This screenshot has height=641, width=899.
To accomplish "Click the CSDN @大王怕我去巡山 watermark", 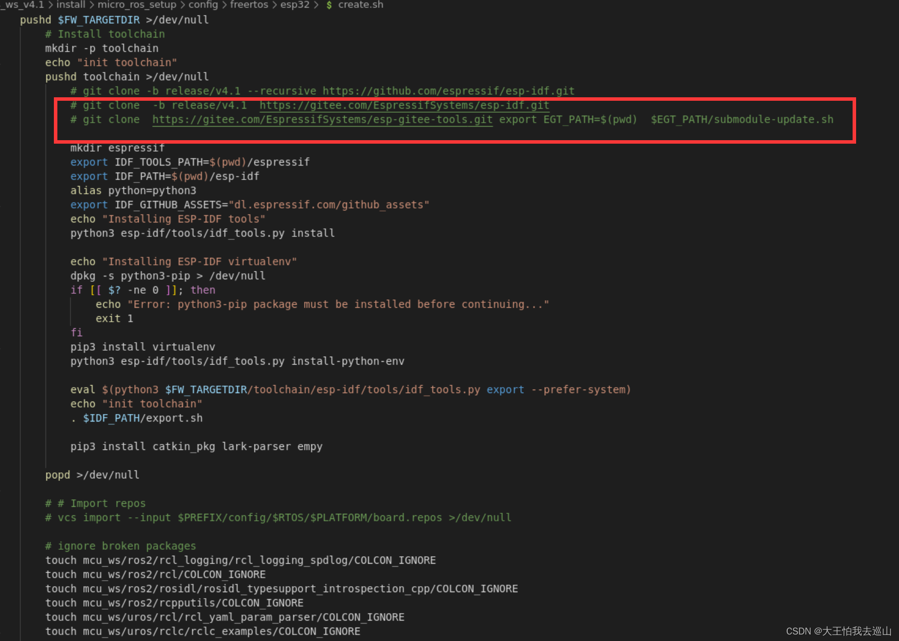I will click(x=839, y=630).
